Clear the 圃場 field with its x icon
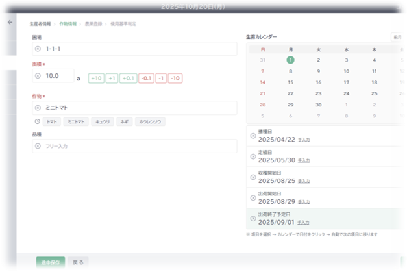 [x=38, y=49]
